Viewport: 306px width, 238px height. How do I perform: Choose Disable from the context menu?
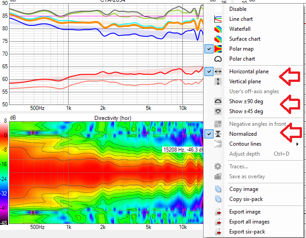point(238,9)
